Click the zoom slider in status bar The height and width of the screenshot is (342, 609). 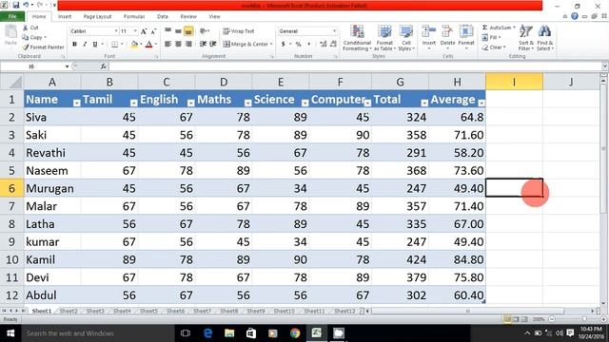pyautogui.click(x=584, y=319)
